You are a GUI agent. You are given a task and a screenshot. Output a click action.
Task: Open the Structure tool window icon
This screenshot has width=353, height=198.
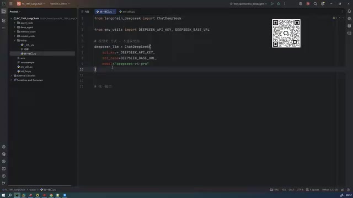pos(4,20)
